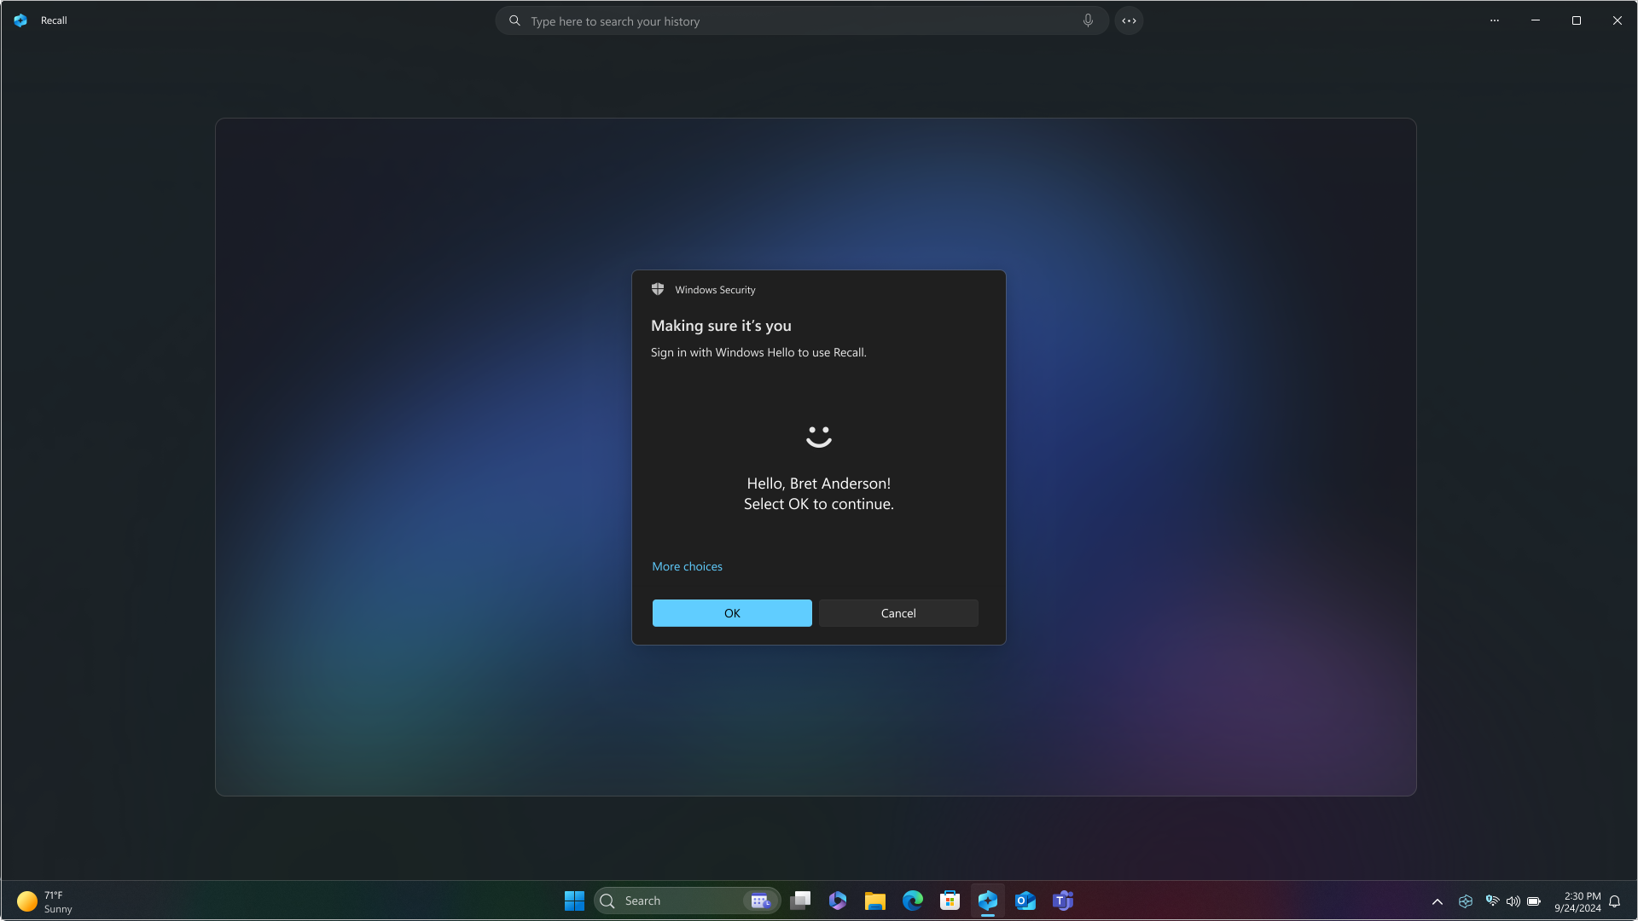Click the Recall app icon in titlebar
The height and width of the screenshot is (921, 1638).
20,20
